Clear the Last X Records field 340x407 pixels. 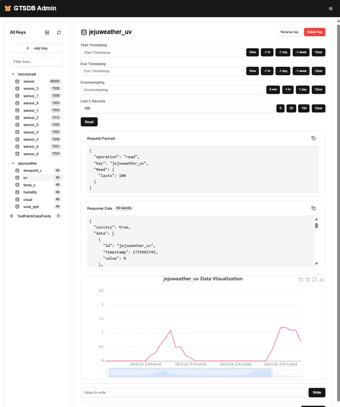click(319, 108)
